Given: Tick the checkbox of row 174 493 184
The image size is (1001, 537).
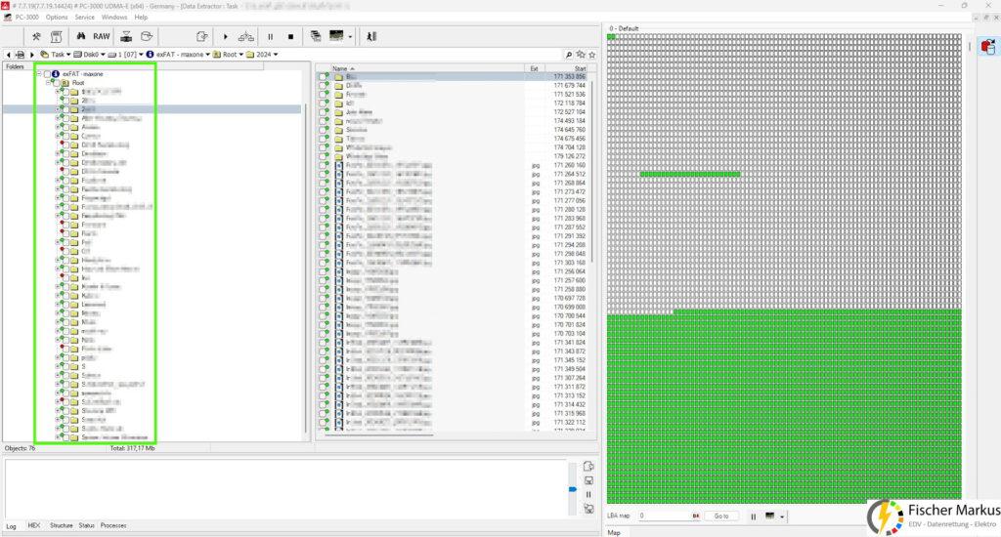Looking at the screenshot, I should 325,121.
